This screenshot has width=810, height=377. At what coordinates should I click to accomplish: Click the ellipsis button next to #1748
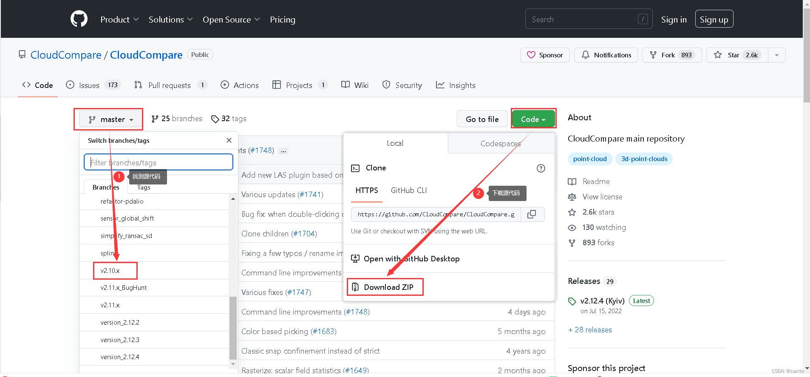coord(283,151)
